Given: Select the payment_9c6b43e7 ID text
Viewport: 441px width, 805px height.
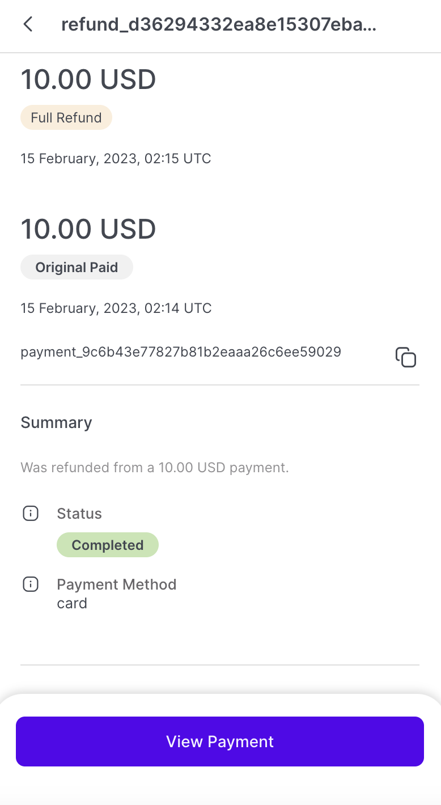Looking at the screenshot, I should tap(181, 352).
